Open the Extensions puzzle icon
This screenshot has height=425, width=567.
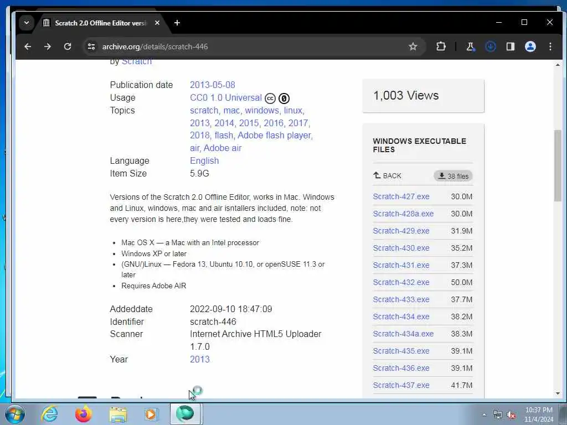(441, 46)
